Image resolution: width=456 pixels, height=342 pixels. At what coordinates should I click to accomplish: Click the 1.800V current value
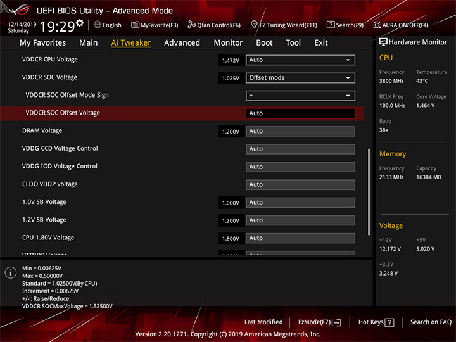(x=231, y=239)
